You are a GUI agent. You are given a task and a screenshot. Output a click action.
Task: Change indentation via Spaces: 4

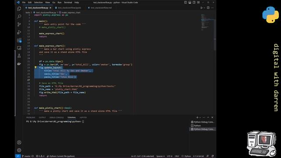click(160, 156)
